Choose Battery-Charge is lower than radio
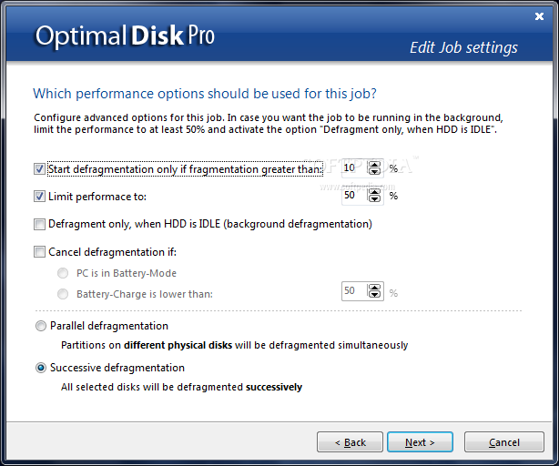 [63, 294]
